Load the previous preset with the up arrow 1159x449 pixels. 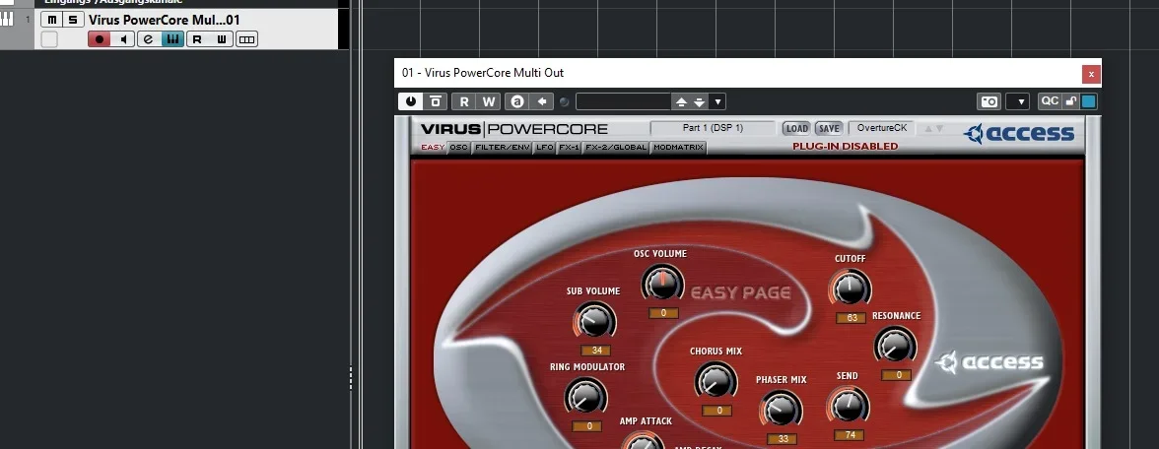tap(682, 101)
